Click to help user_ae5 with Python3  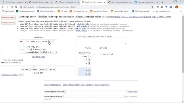click(83, 26)
